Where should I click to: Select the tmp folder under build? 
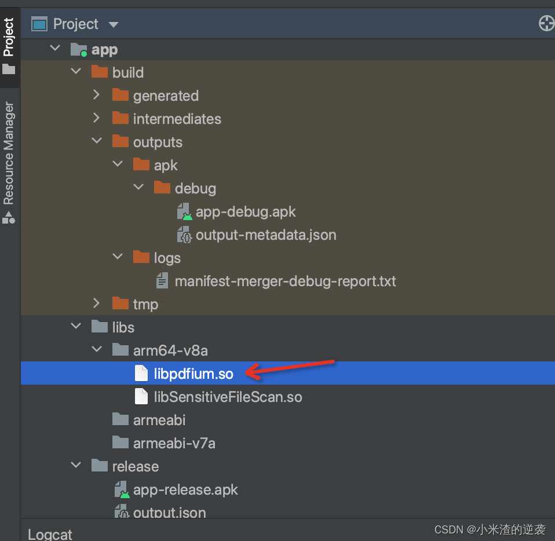pyautogui.click(x=147, y=304)
